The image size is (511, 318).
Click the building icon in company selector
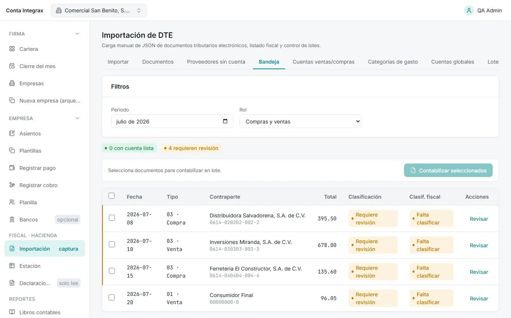click(59, 10)
